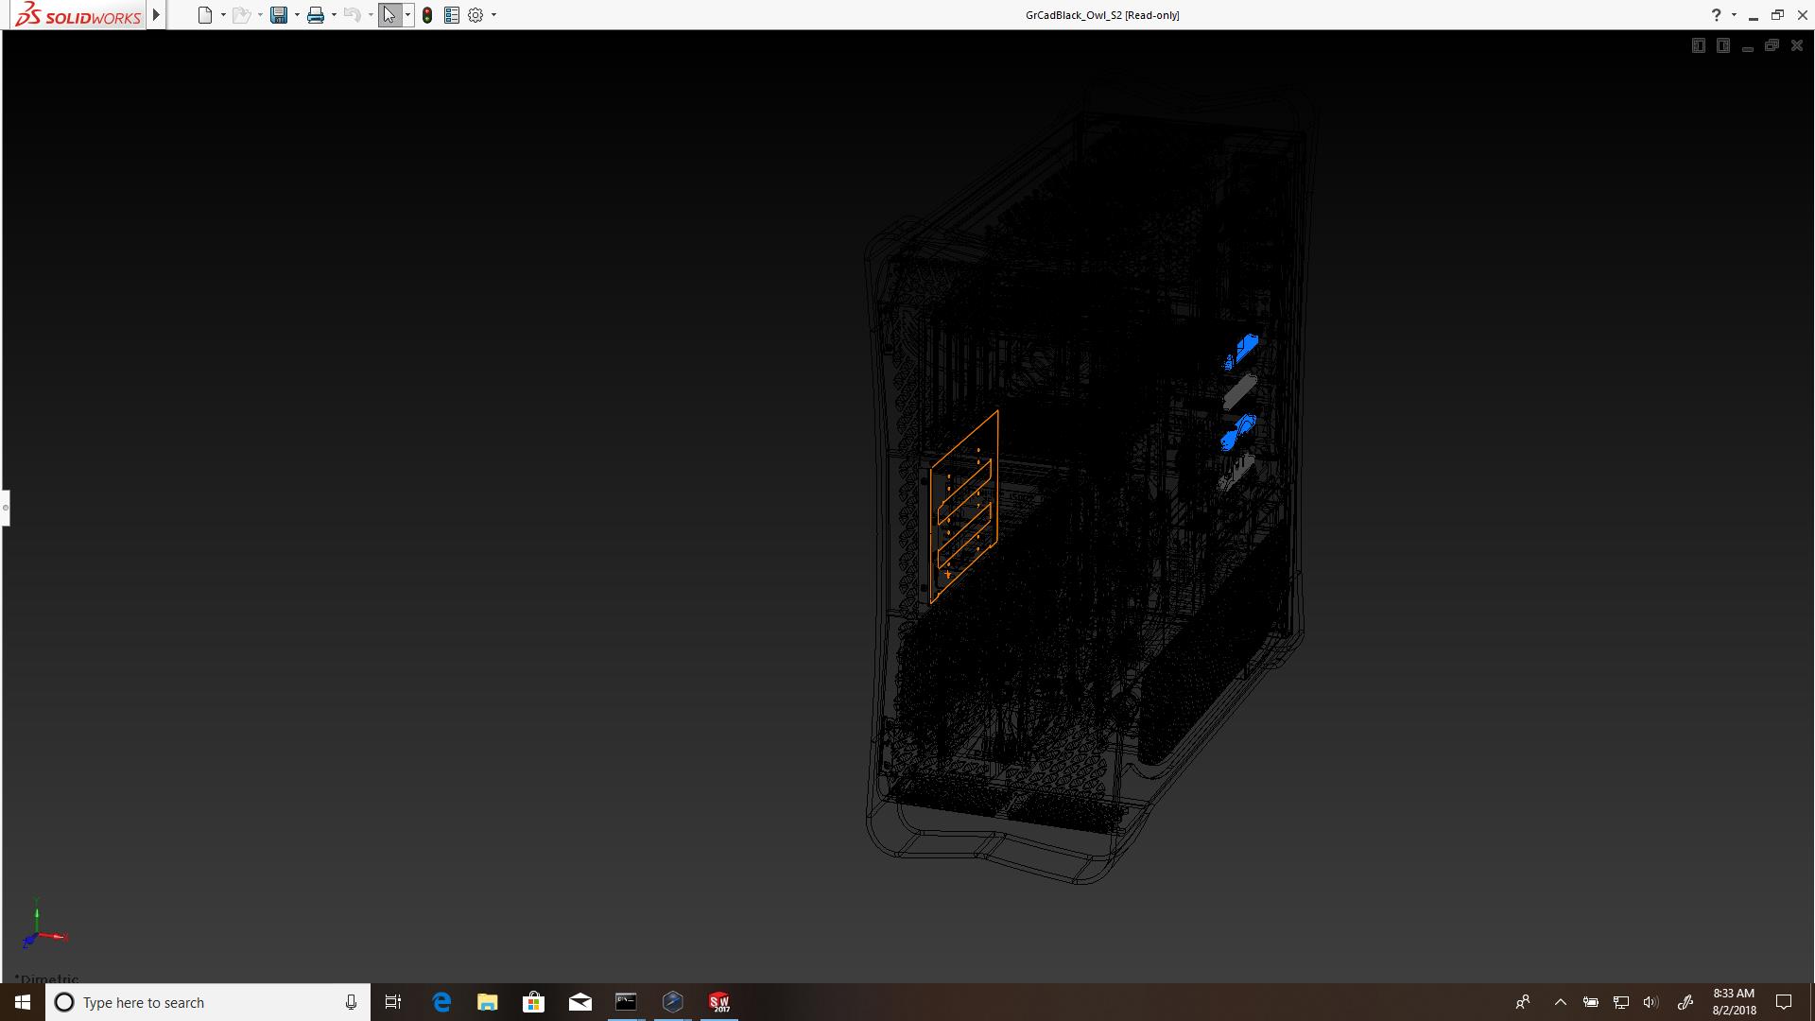Toggle the right panel viewport icon
Viewport: 1815px width, 1021px height.
[1722, 45]
